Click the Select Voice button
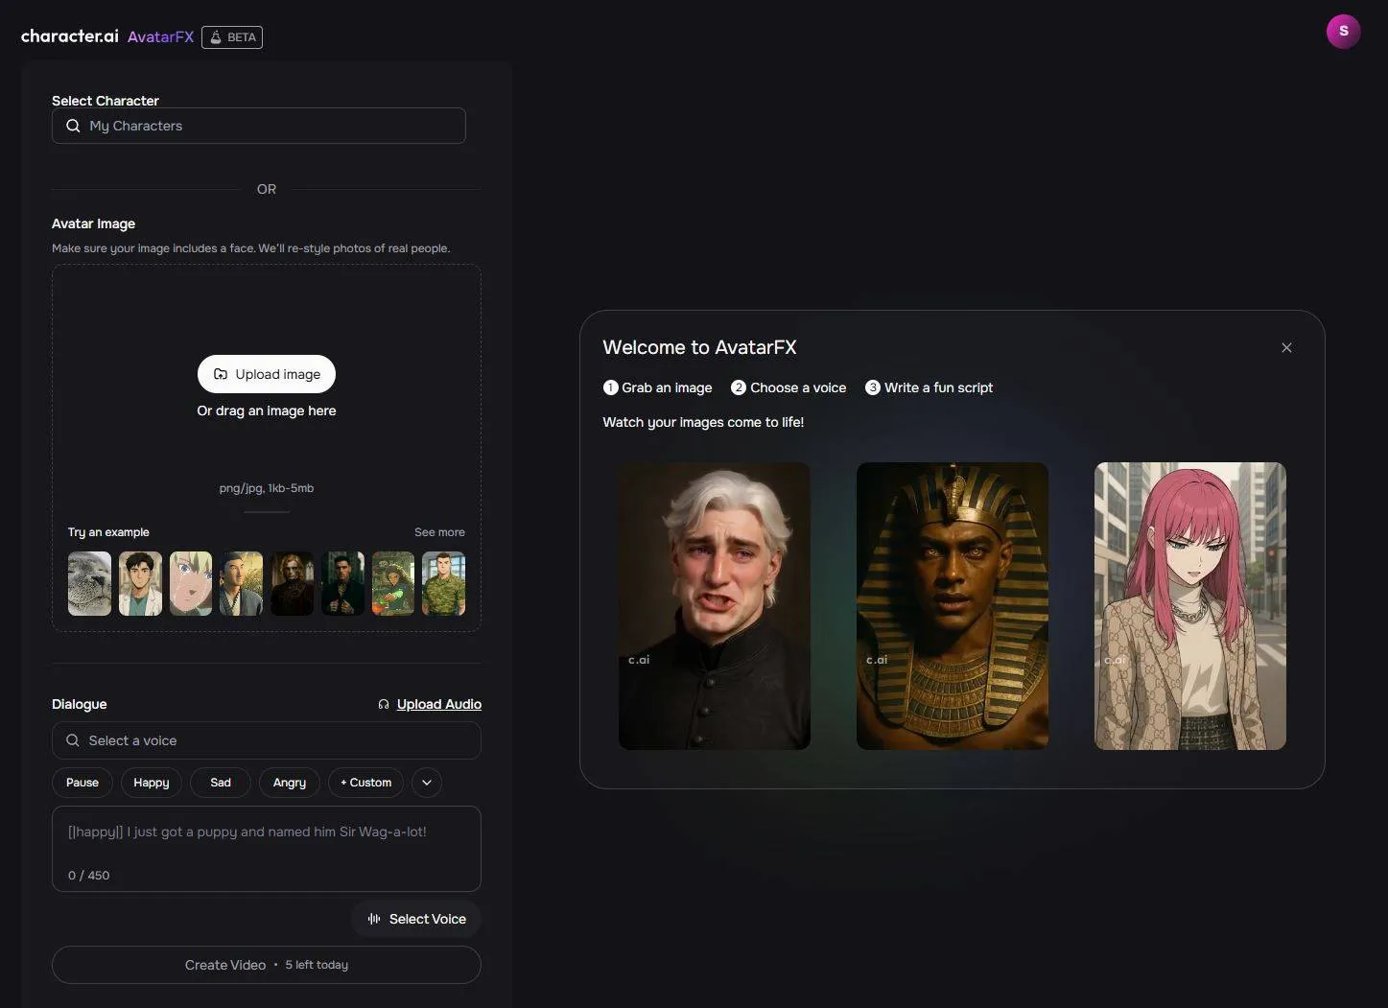The image size is (1388, 1008). coord(416,919)
